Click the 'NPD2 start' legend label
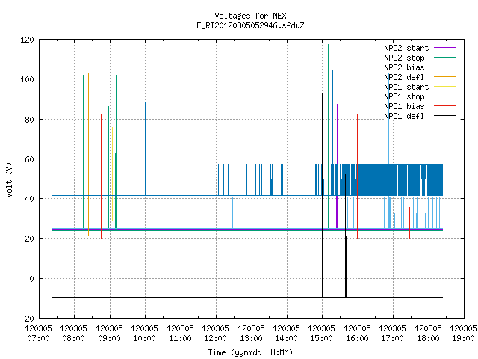The width and height of the screenshot is (478, 359). [406, 48]
